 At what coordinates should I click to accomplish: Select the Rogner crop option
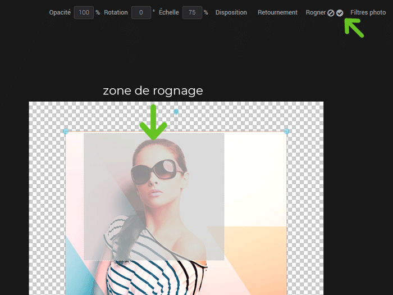316,12
